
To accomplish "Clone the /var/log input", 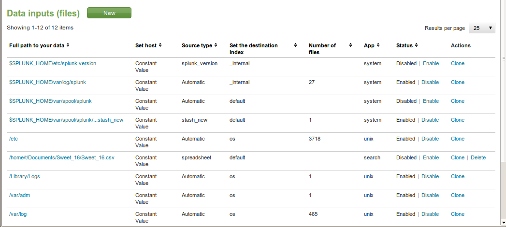I will click(458, 214).
